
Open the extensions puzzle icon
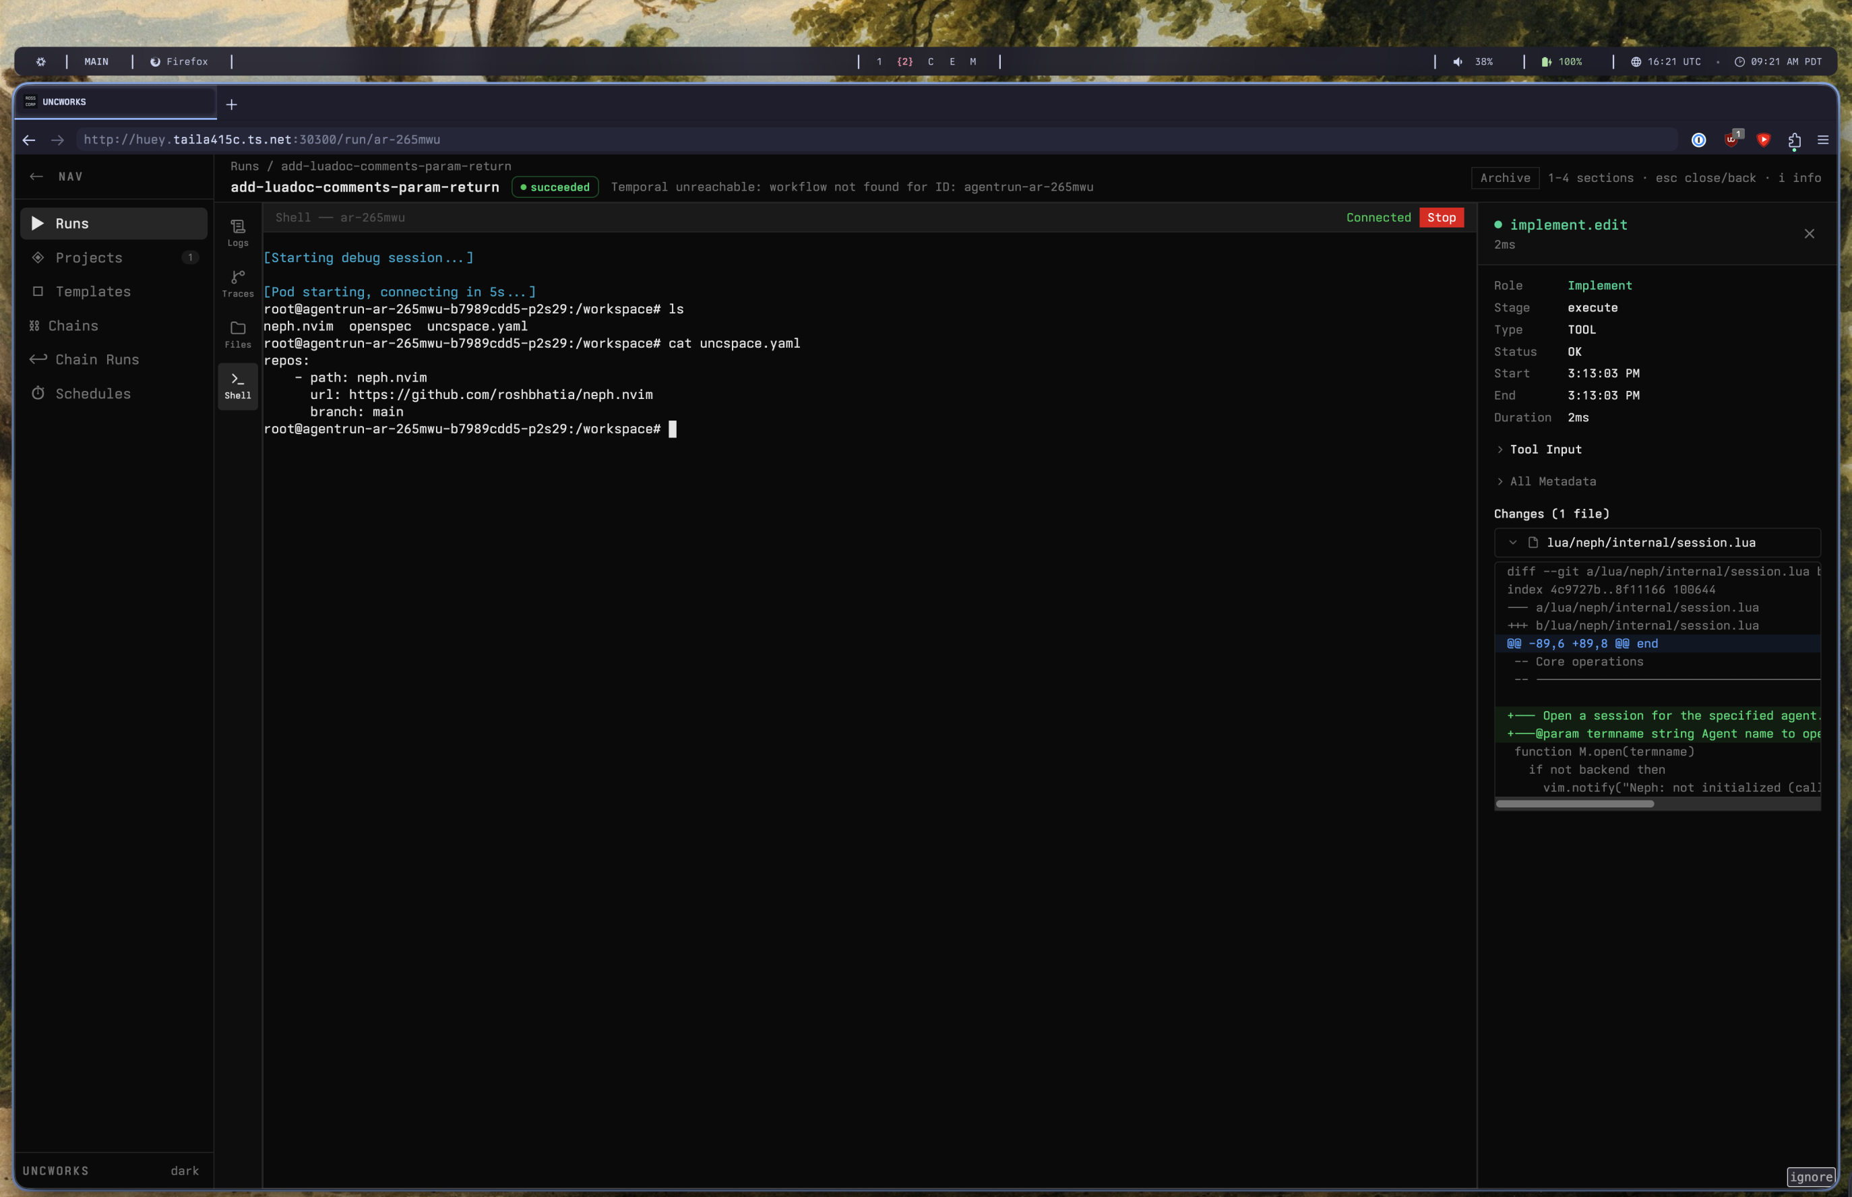pyautogui.click(x=1795, y=140)
